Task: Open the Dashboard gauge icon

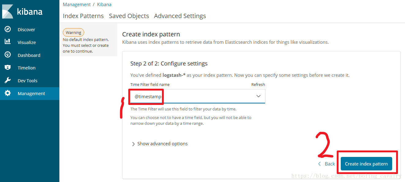Action: click(x=8, y=55)
